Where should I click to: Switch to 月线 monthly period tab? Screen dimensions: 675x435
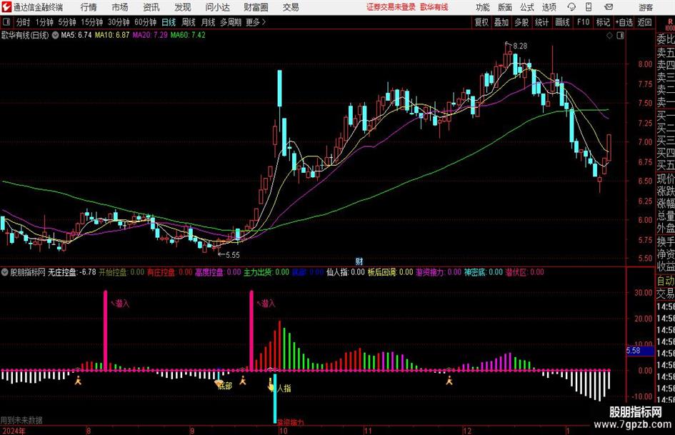tap(209, 22)
